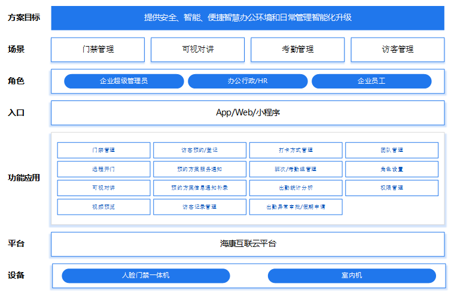Image resolution: width=451 pixels, height=296 pixels.
Task: Click the 角色设置 function item
Action: coord(392,169)
